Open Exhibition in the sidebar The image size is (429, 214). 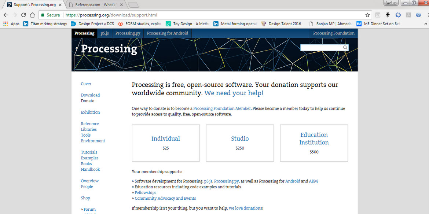pos(90,112)
